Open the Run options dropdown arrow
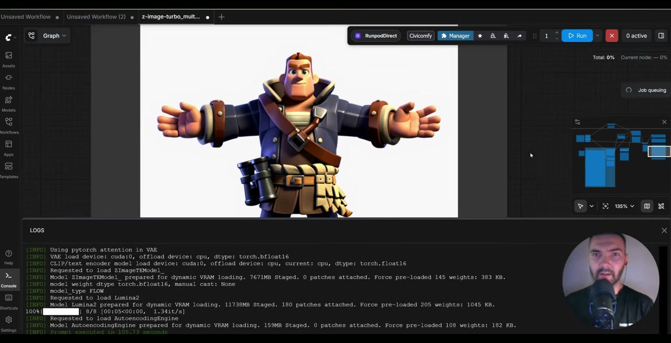 click(x=597, y=36)
